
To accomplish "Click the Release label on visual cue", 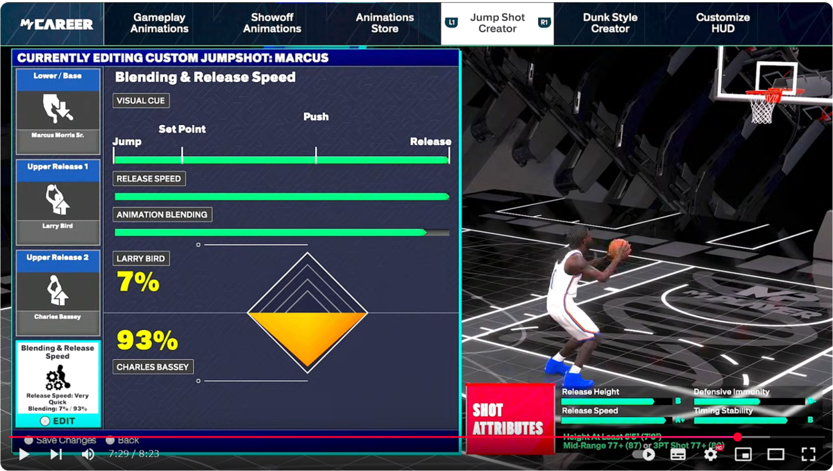I will [430, 142].
